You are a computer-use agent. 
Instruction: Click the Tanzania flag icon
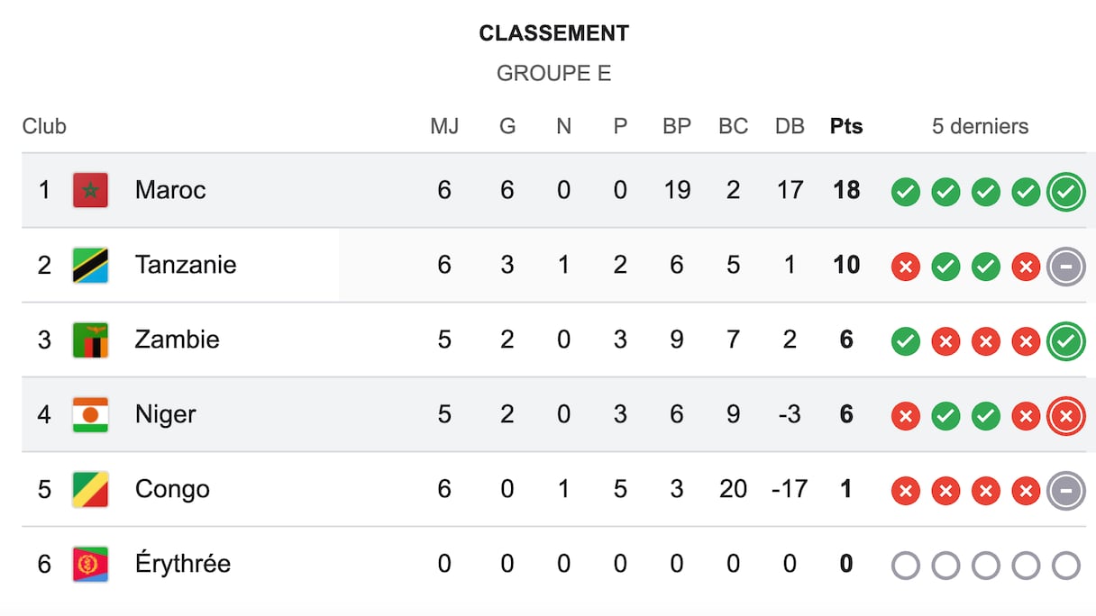(x=90, y=265)
